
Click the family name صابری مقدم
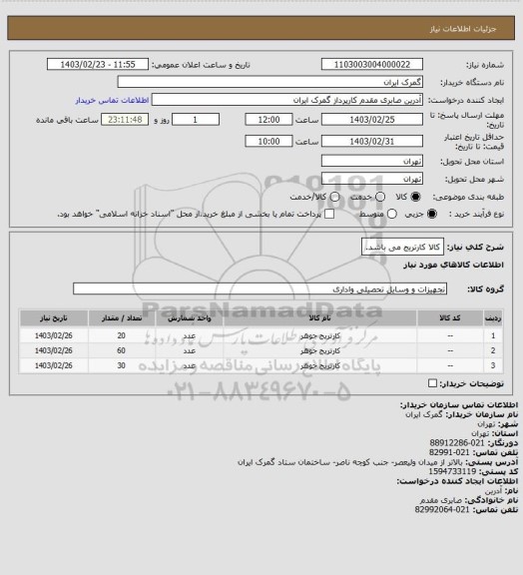coord(441,500)
